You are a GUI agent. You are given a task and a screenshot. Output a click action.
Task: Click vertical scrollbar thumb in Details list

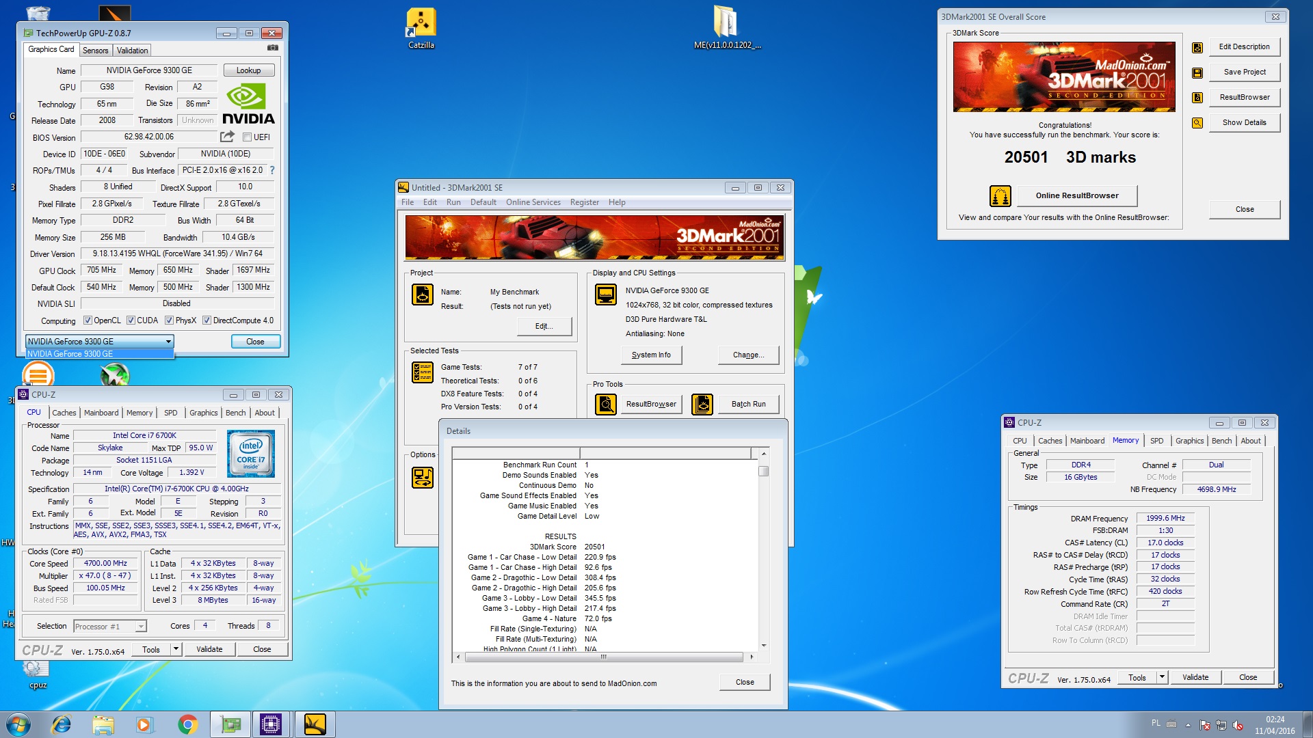[x=764, y=471]
